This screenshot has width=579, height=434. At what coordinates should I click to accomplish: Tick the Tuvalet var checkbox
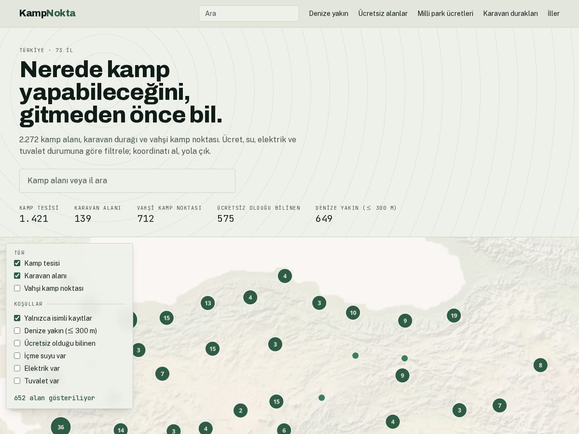click(x=17, y=381)
